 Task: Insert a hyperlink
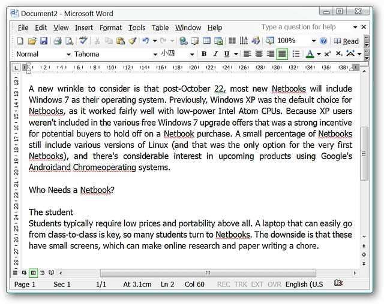(x=184, y=41)
